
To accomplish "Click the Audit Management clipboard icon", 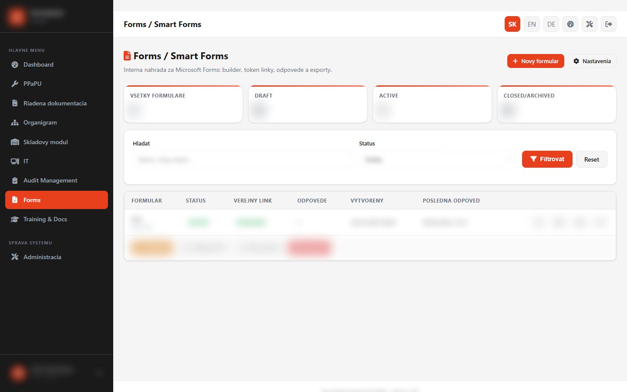I will (x=15, y=180).
